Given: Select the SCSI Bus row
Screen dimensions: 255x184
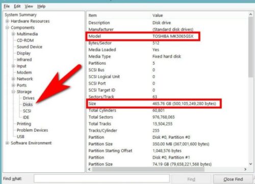Looking at the screenshot, I should (x=167, y=70).
